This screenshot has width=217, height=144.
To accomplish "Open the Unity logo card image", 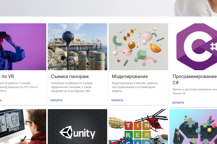I will (77, 127).
